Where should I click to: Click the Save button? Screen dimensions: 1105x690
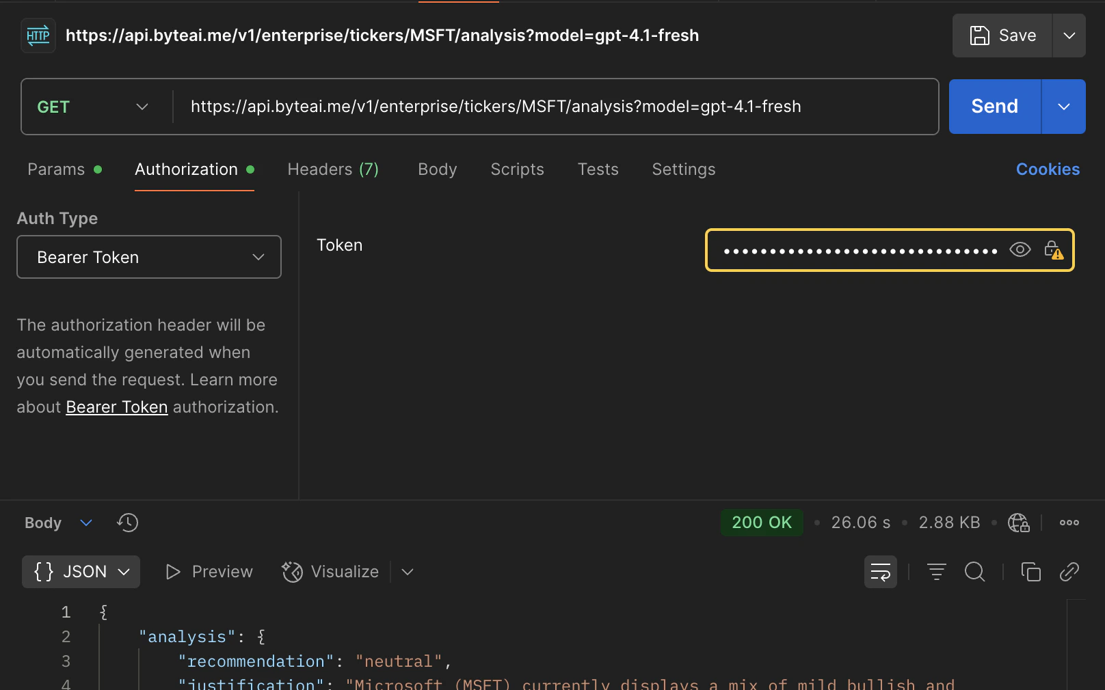1002,36
